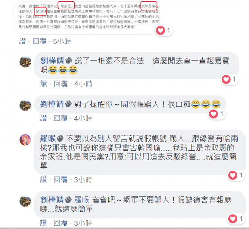Reply to the comment posted 5小時 ago
The height and width of the screenshot is (229, 249).
39,42
